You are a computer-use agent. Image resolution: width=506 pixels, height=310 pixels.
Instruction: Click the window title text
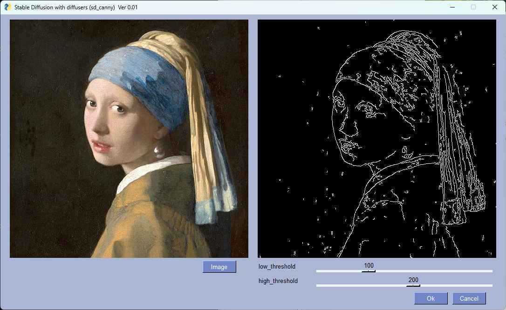pyautogui.click(x=76, y=7)
